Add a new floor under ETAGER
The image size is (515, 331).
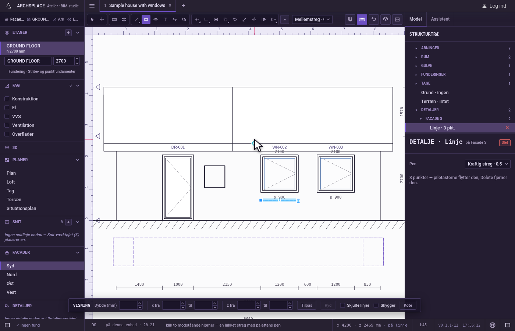(68, 33)
